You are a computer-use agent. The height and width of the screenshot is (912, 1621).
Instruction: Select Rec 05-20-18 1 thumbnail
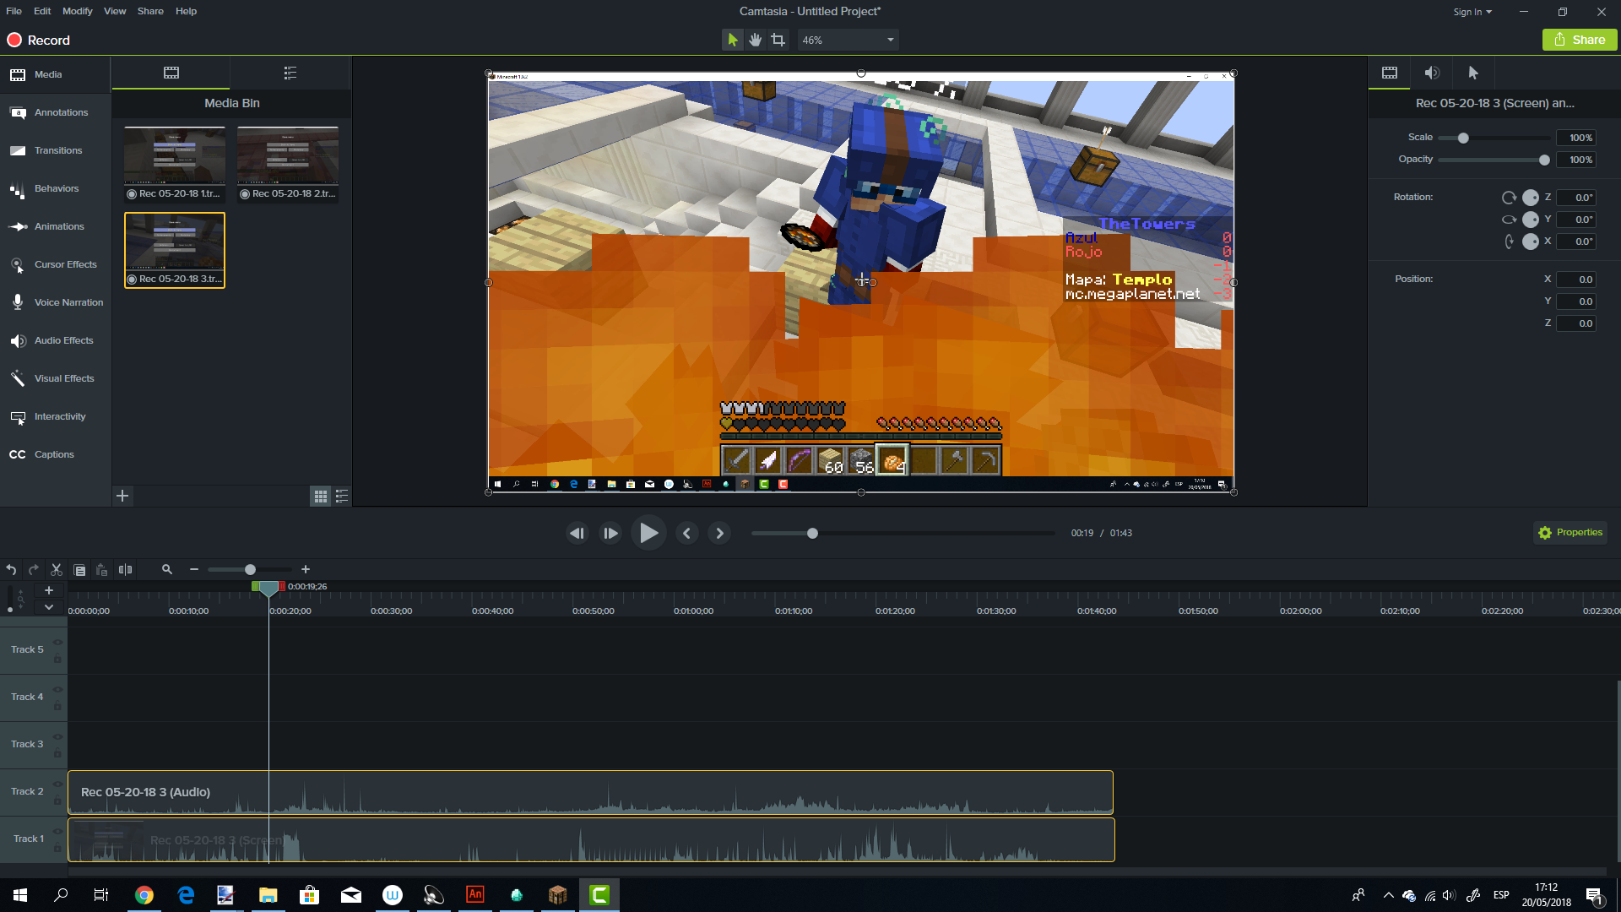click(x=175, y=165)
